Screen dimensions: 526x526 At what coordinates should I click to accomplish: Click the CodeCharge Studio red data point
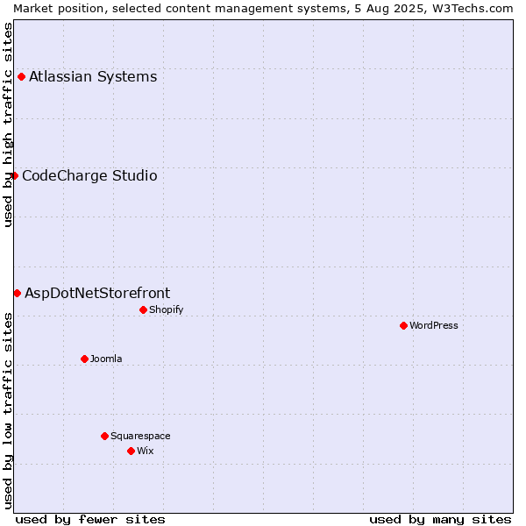pos(14,176)
